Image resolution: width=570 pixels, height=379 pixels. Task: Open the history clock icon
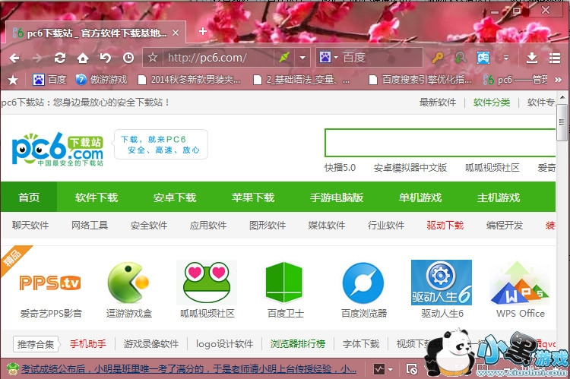tap(128, 58)
